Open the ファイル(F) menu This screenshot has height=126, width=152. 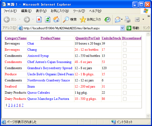coord(10,11)
